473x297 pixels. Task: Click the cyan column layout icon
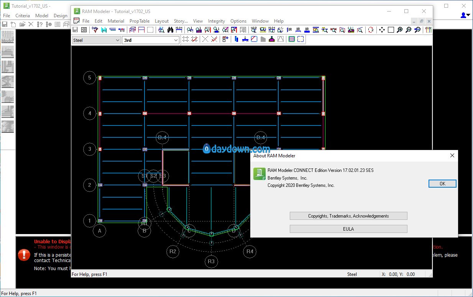(x=104, y=30)
